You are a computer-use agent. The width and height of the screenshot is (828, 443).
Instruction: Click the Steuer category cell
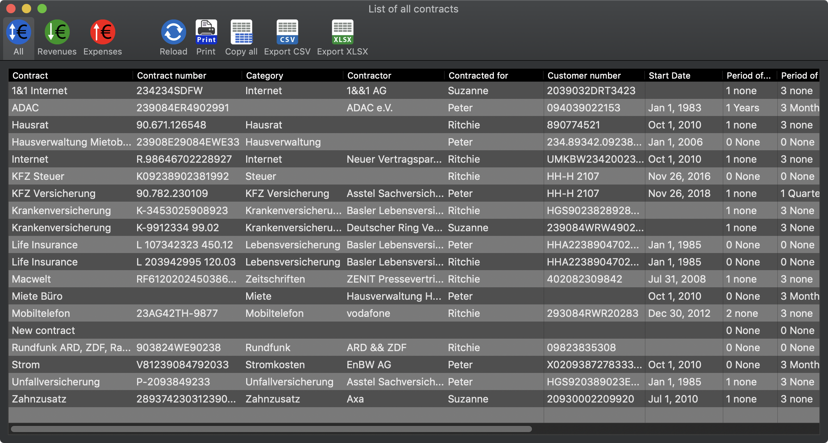pos(261,176)
